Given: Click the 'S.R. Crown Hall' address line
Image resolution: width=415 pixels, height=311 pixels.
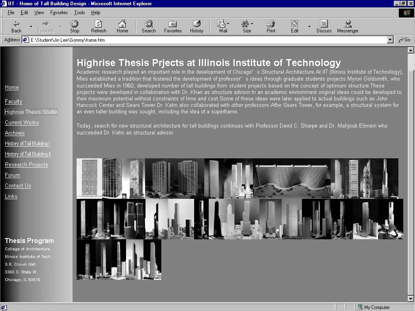Looking at the screenshot, I should coord(20,264).
